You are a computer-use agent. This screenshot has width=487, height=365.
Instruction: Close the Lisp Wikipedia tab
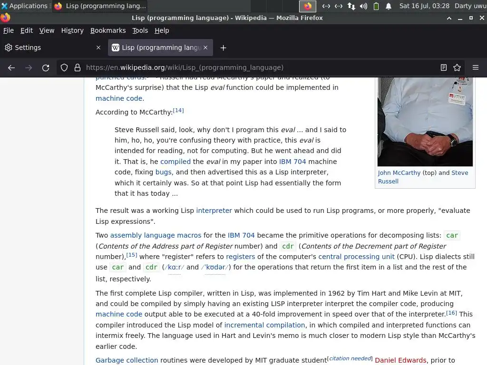205,48
